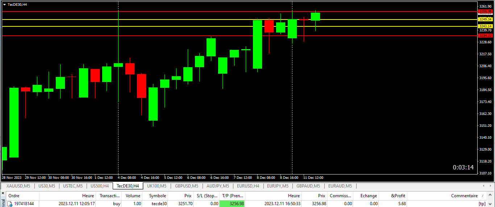Screen dimensions: 495x207
Task: Click the 11 Dec 12:00 time axis label
Action: coord(313,178)
